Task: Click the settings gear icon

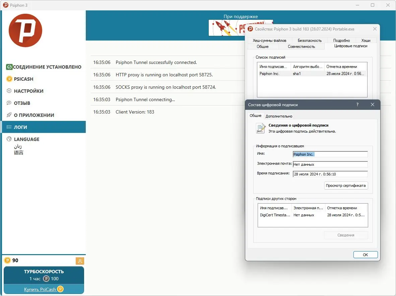Action: 9,91
